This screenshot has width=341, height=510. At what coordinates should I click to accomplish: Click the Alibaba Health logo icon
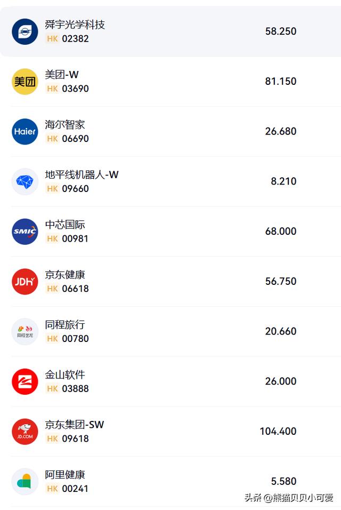pyautogui.click(x=25, y=482)
